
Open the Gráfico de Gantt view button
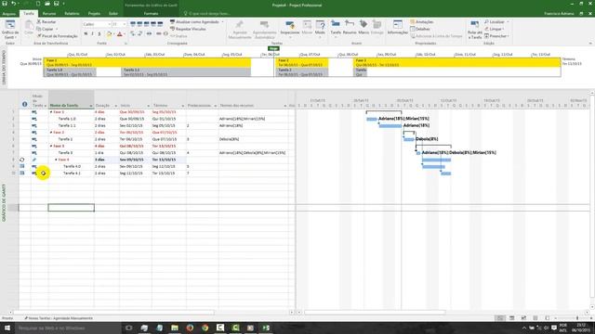click(x=10, y=29)
